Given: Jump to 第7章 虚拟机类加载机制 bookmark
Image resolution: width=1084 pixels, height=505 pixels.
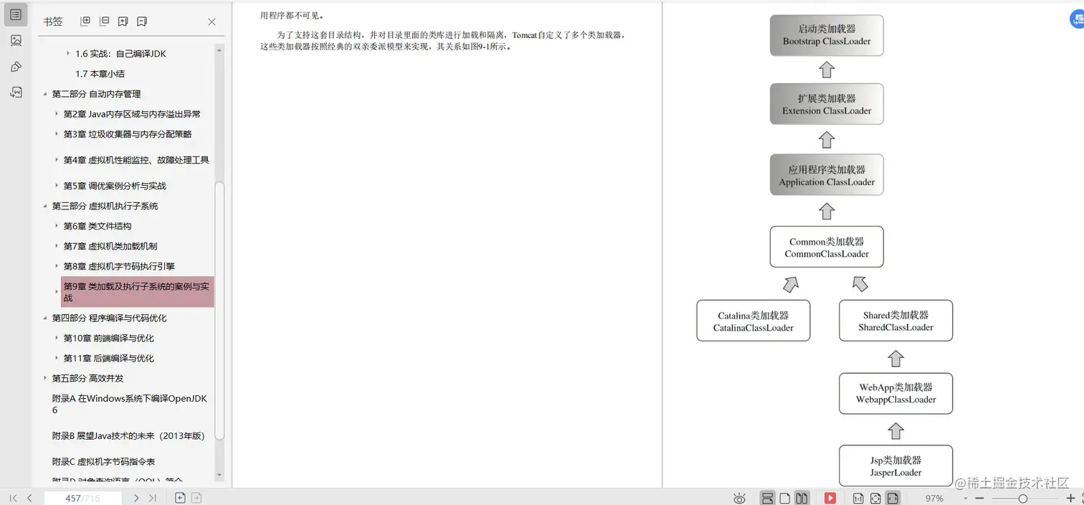Looking at the screenshot, I should [110, 246].
